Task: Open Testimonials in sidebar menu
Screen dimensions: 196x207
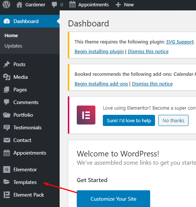Action: click(28, 127)
